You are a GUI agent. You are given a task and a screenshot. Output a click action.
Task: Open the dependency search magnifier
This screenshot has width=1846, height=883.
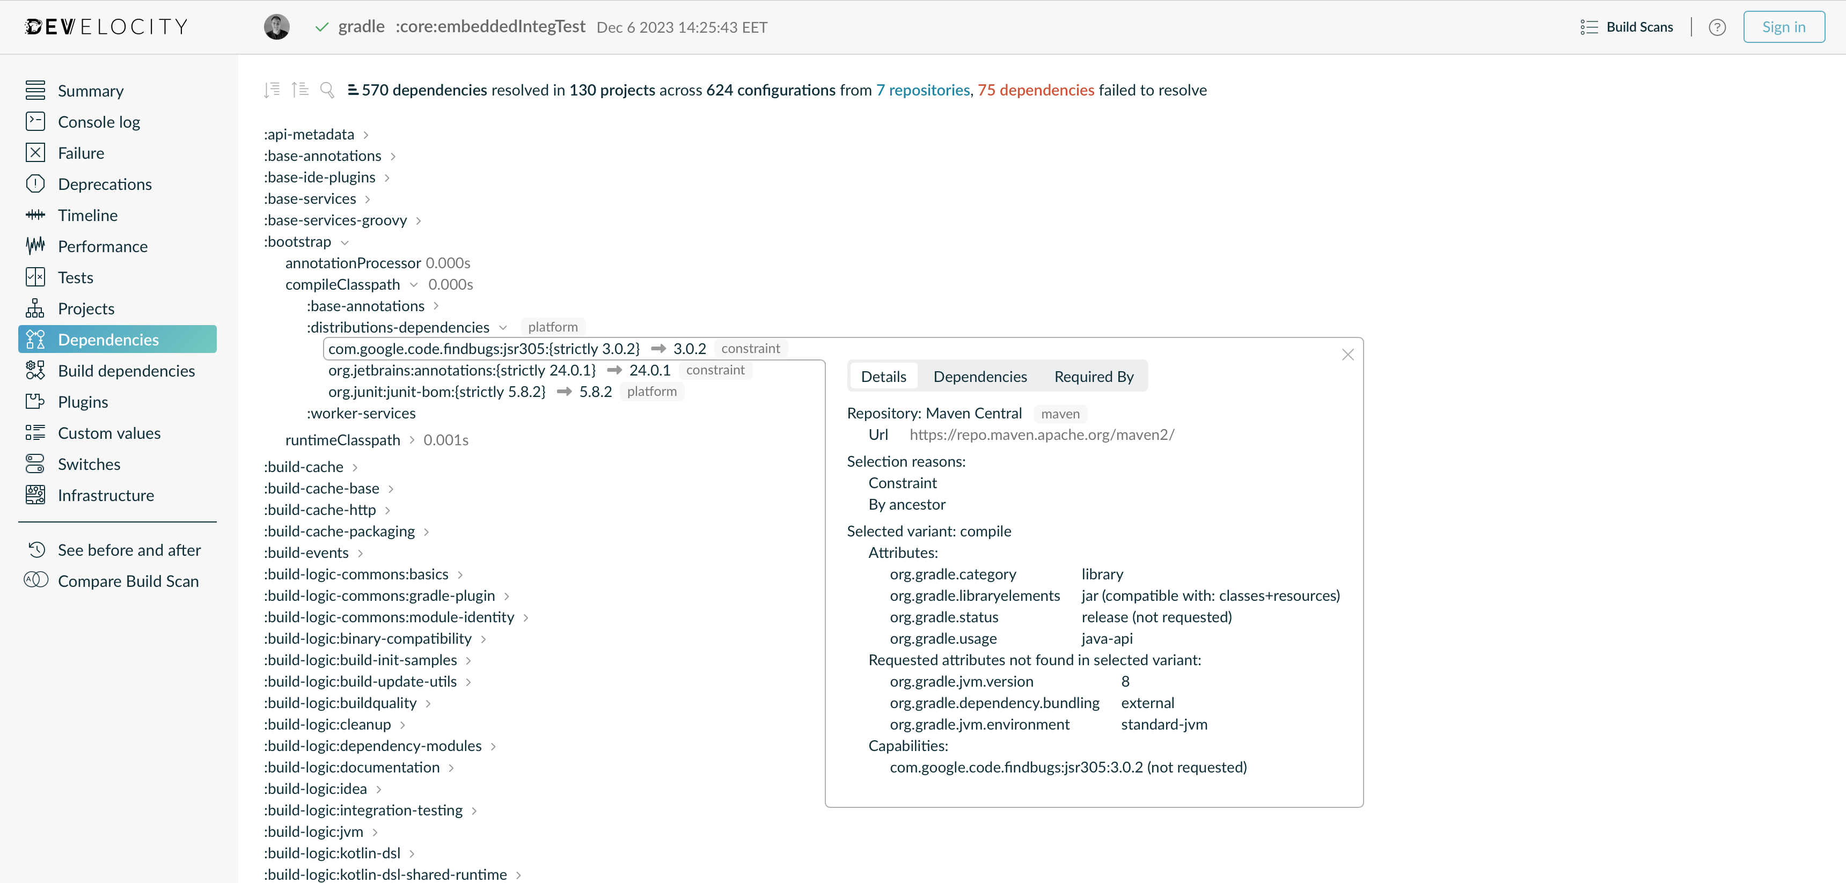tap(328, 90)
